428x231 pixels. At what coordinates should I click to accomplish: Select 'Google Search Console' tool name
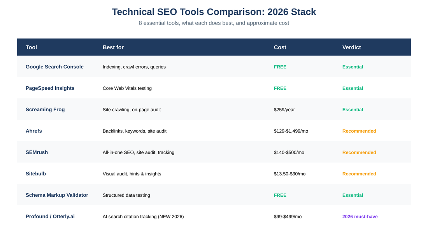click(54, 67)
